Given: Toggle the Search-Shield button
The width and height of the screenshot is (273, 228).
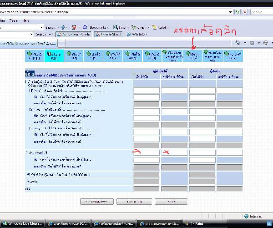Looking at the screenshot, I should (108, 34).
